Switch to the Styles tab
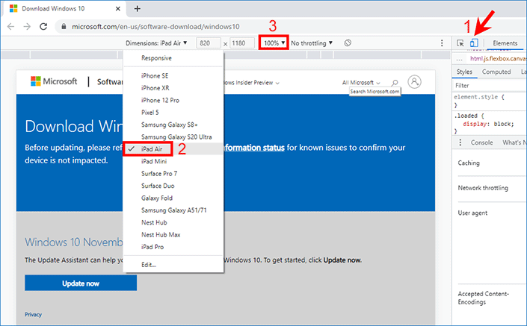The height and width of the screenshot is (326, 527). (464, 72)
